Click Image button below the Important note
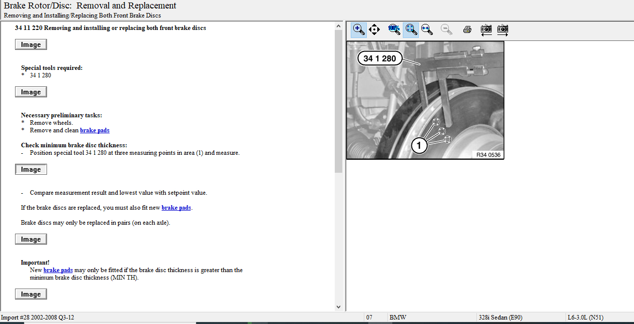The width and height of the screenshot is (634, 324). (31, 294)
